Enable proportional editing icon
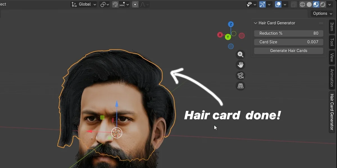Screen dimensions: 337x168 tap(135, 4)
